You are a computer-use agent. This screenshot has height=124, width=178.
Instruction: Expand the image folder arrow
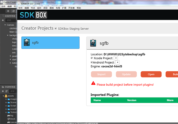click(x=6, y=99)
